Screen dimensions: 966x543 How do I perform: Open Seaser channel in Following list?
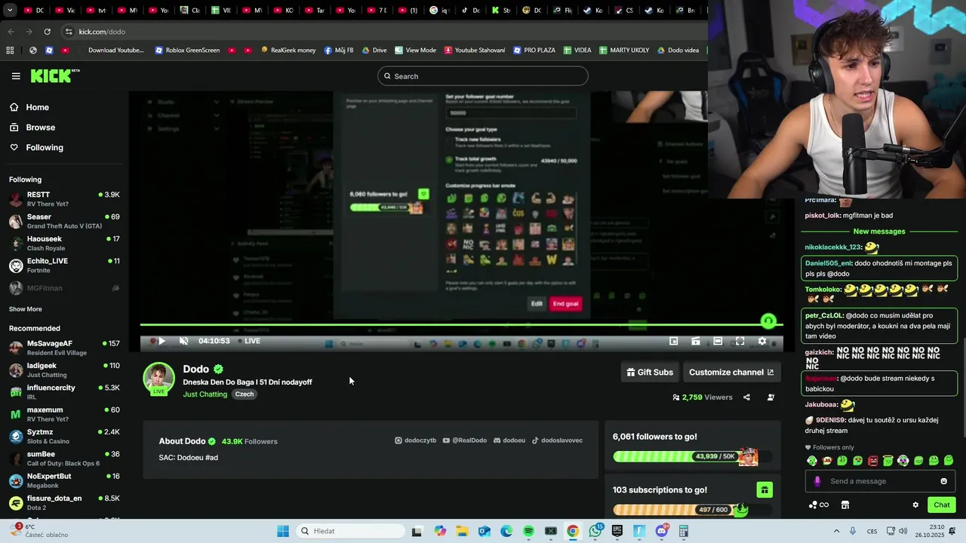[64, 221]
